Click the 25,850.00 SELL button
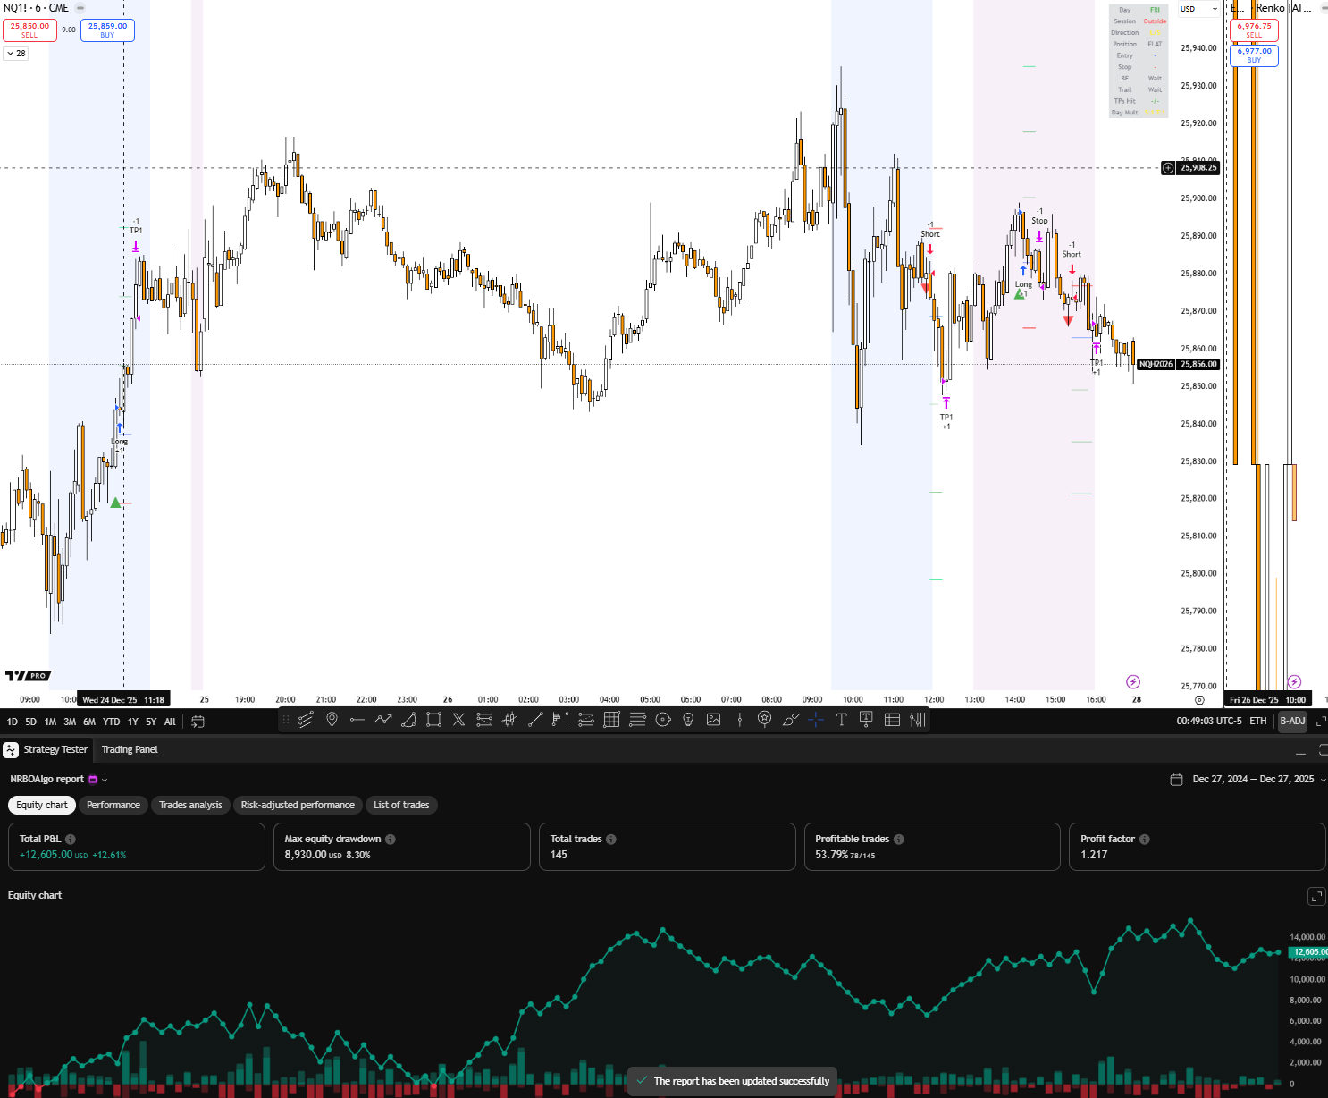Viewport: 1328px width, 1098px height. (29, 30)
